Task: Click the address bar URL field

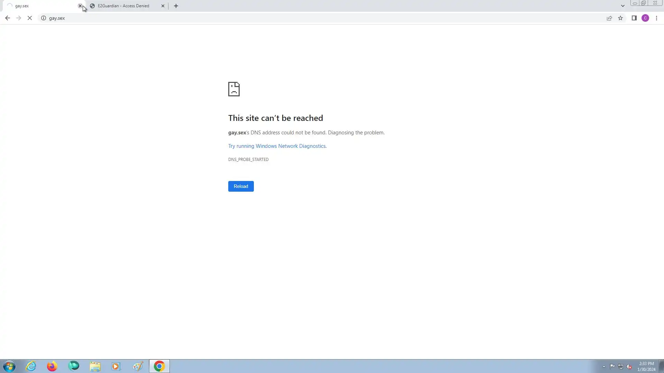Action: tap(311, 18)
